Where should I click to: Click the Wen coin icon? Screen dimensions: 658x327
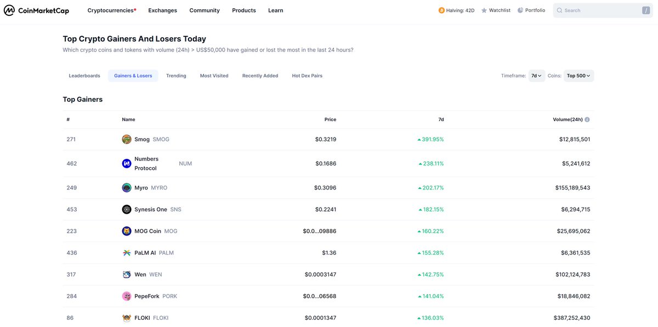click(127, 274)
